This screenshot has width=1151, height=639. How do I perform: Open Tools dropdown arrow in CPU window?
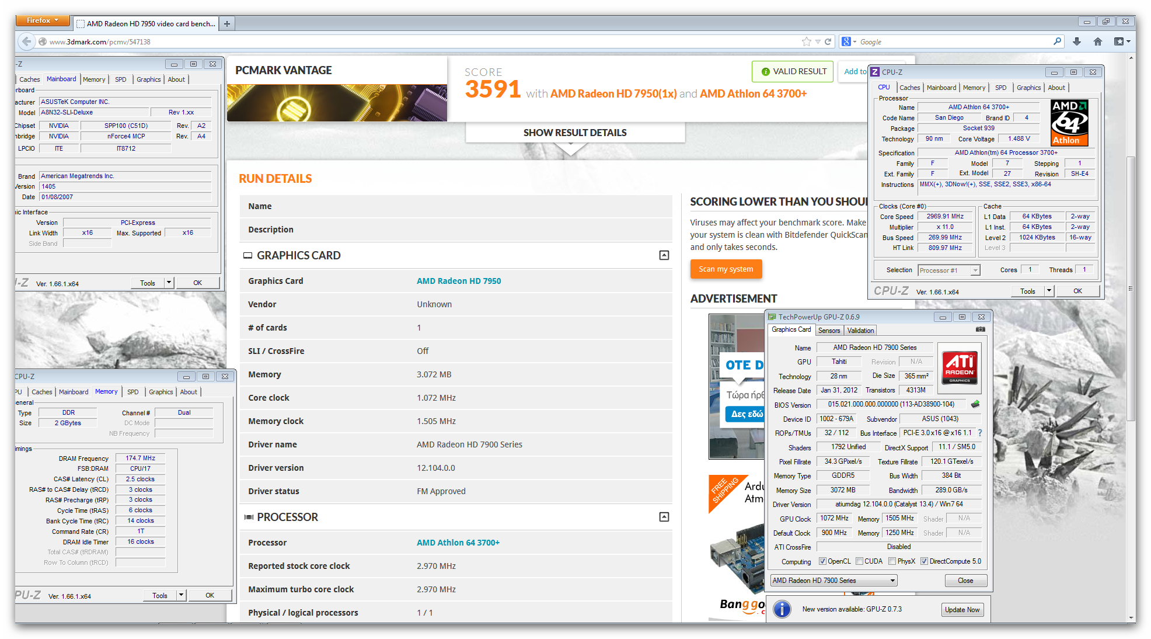click(x=1048, y=290)
